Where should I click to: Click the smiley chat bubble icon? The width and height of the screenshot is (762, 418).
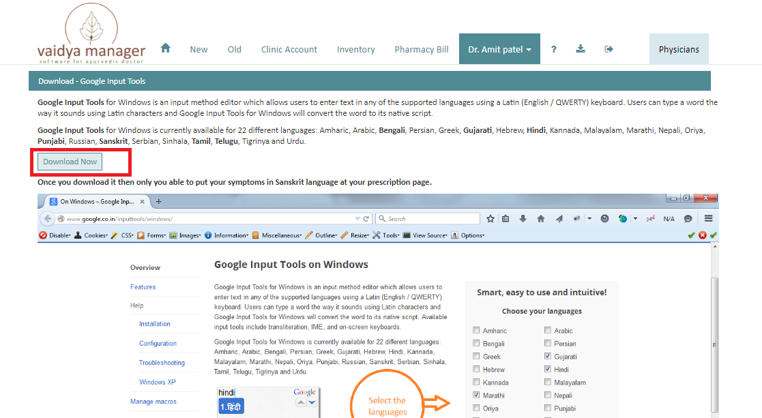click(x=688, y=219)
